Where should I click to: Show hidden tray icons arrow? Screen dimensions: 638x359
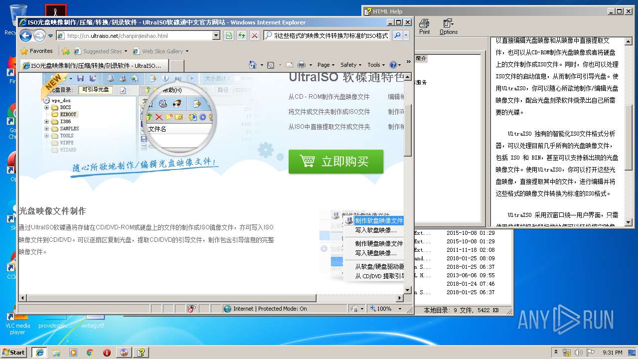(x=556, y=353)
